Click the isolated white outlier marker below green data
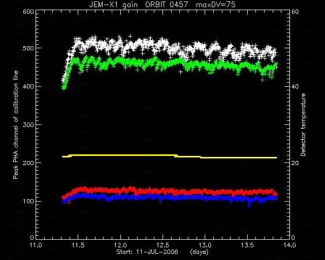The height and width of the screenshot is (260, 325). point(181,72)
